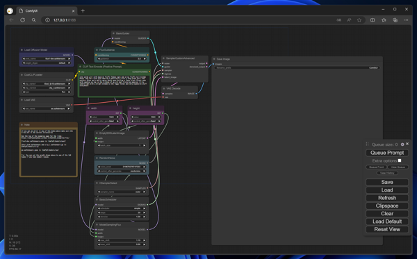
Task: Increase width node value arrow
Action: point(118,117)
